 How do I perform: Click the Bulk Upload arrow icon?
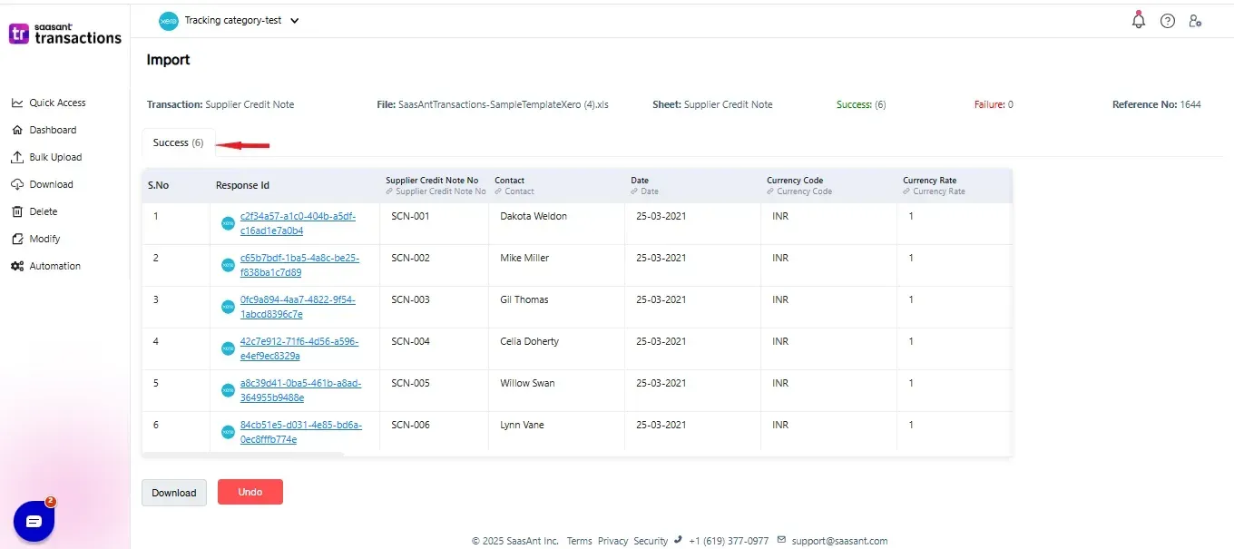pyautogui.click(x=17, y=157)
